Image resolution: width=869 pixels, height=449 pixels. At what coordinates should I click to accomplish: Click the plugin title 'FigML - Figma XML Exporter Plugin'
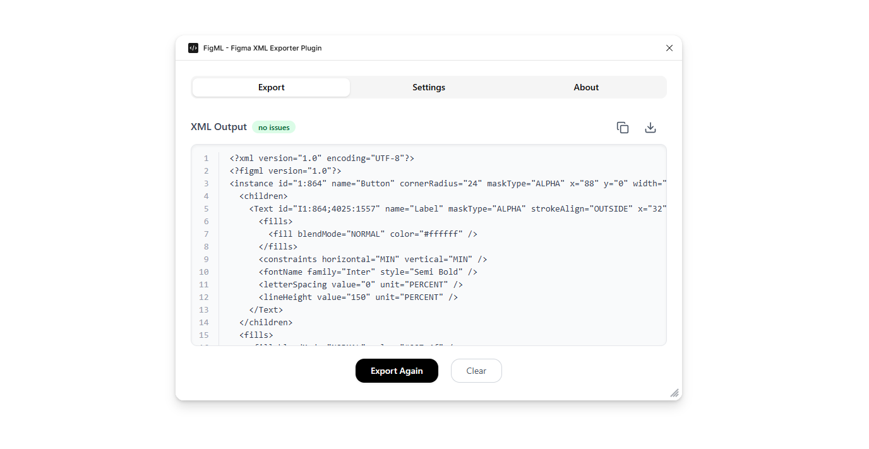[x=262, y=48]
